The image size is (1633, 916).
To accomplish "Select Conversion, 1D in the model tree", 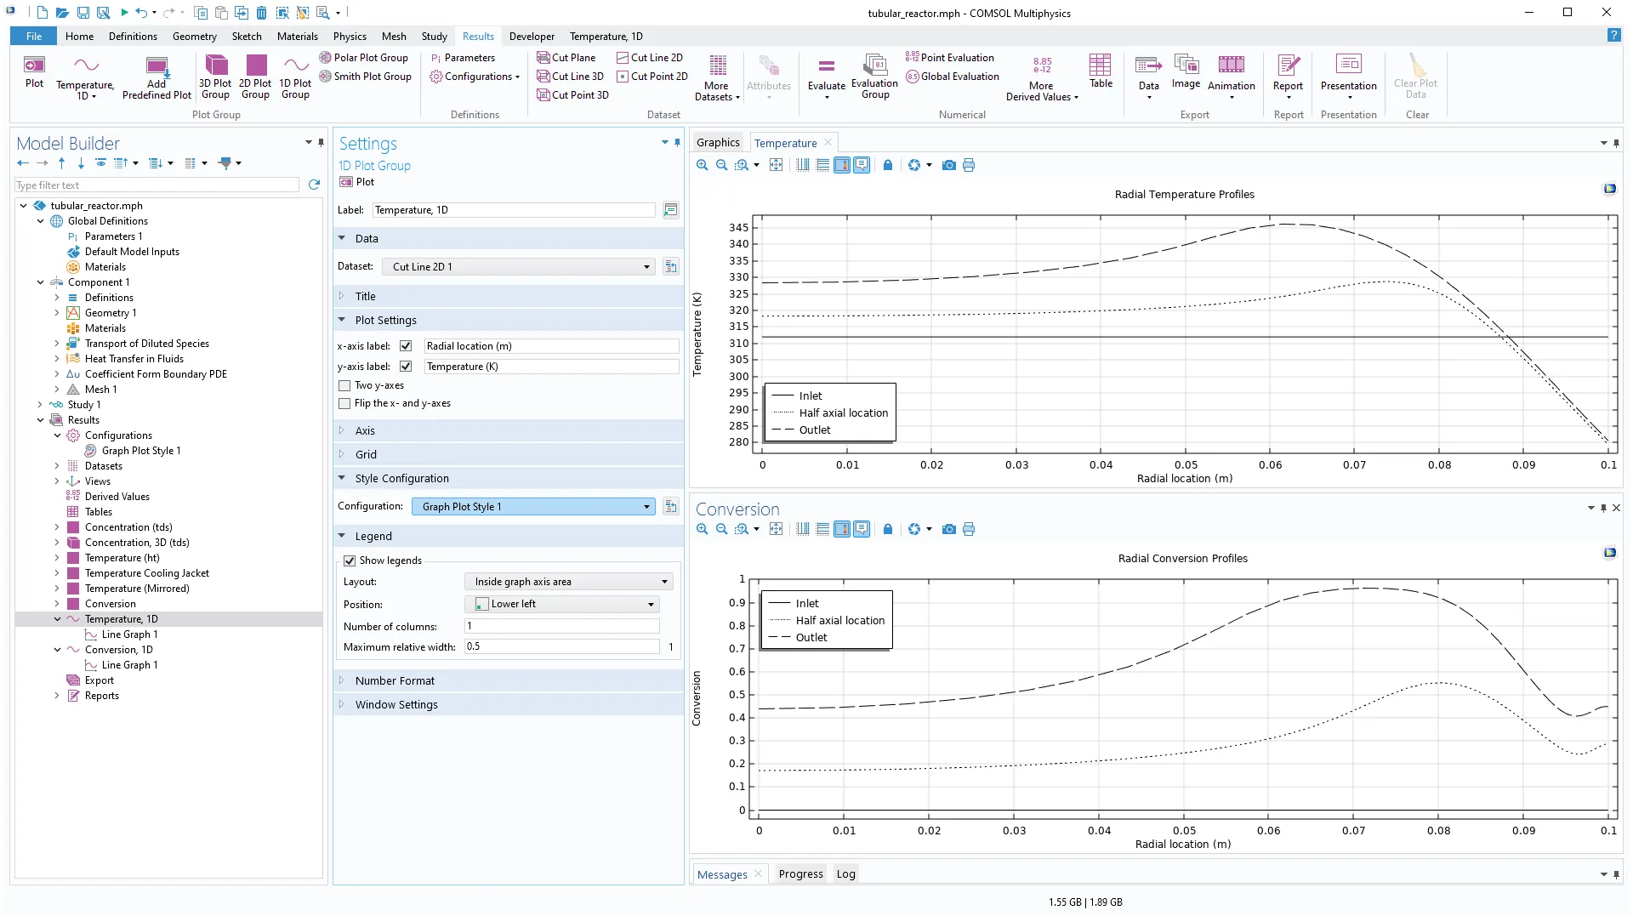I will [x=119, y=650].
